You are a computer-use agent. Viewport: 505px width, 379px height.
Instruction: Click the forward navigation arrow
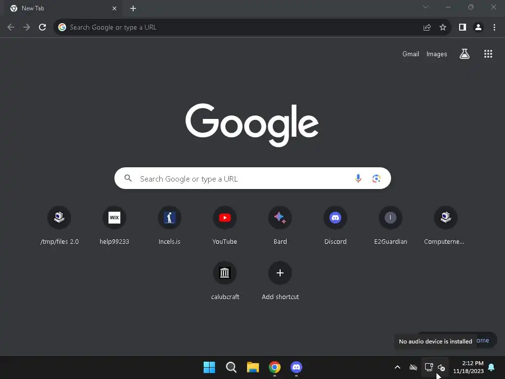click(27, 28)
